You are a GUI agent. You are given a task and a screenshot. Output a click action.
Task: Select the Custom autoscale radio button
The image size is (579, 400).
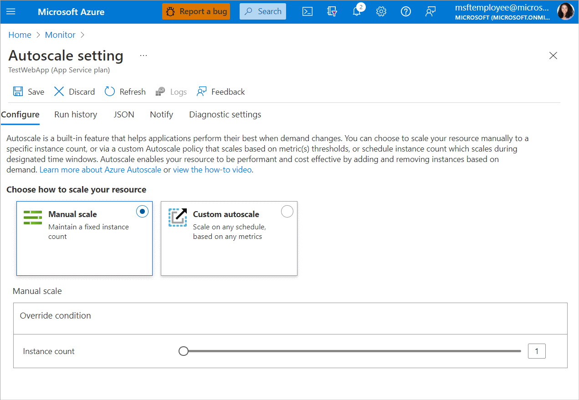287,212
